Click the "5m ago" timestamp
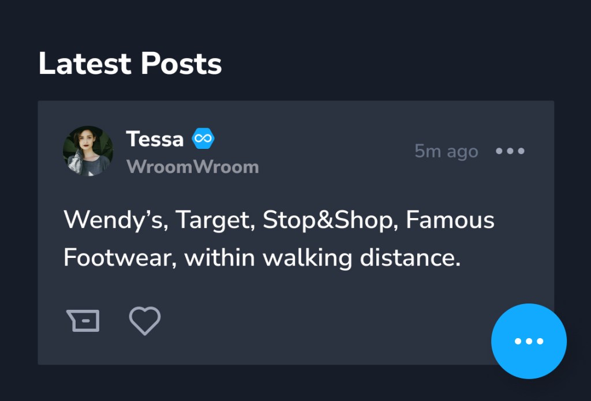The image size is (591, 401). click(446, 151)
